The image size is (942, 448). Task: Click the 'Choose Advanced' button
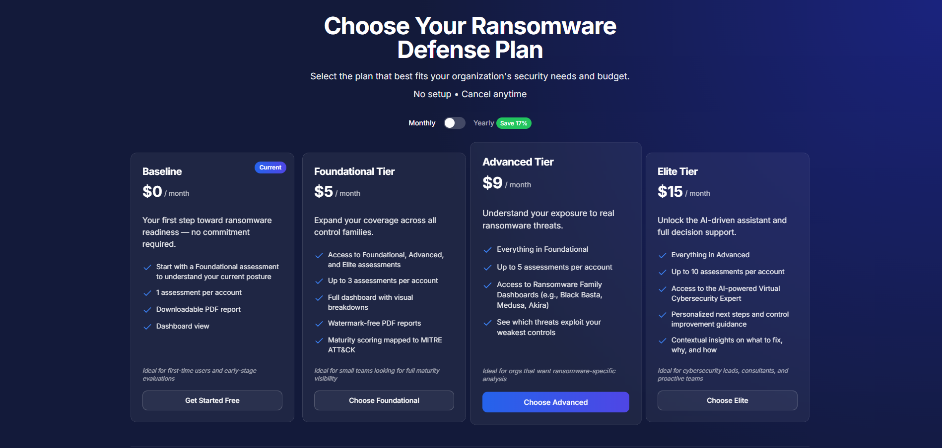(x=555, y=402)
